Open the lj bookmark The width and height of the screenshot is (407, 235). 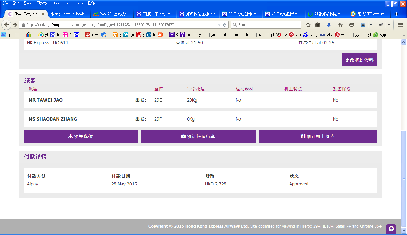140,35
